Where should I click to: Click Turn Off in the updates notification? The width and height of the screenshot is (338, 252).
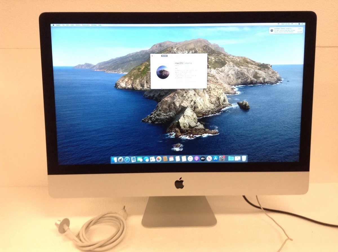coord(300,32)
